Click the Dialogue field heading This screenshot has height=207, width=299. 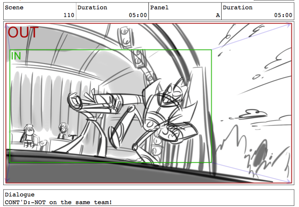[20, 195]
